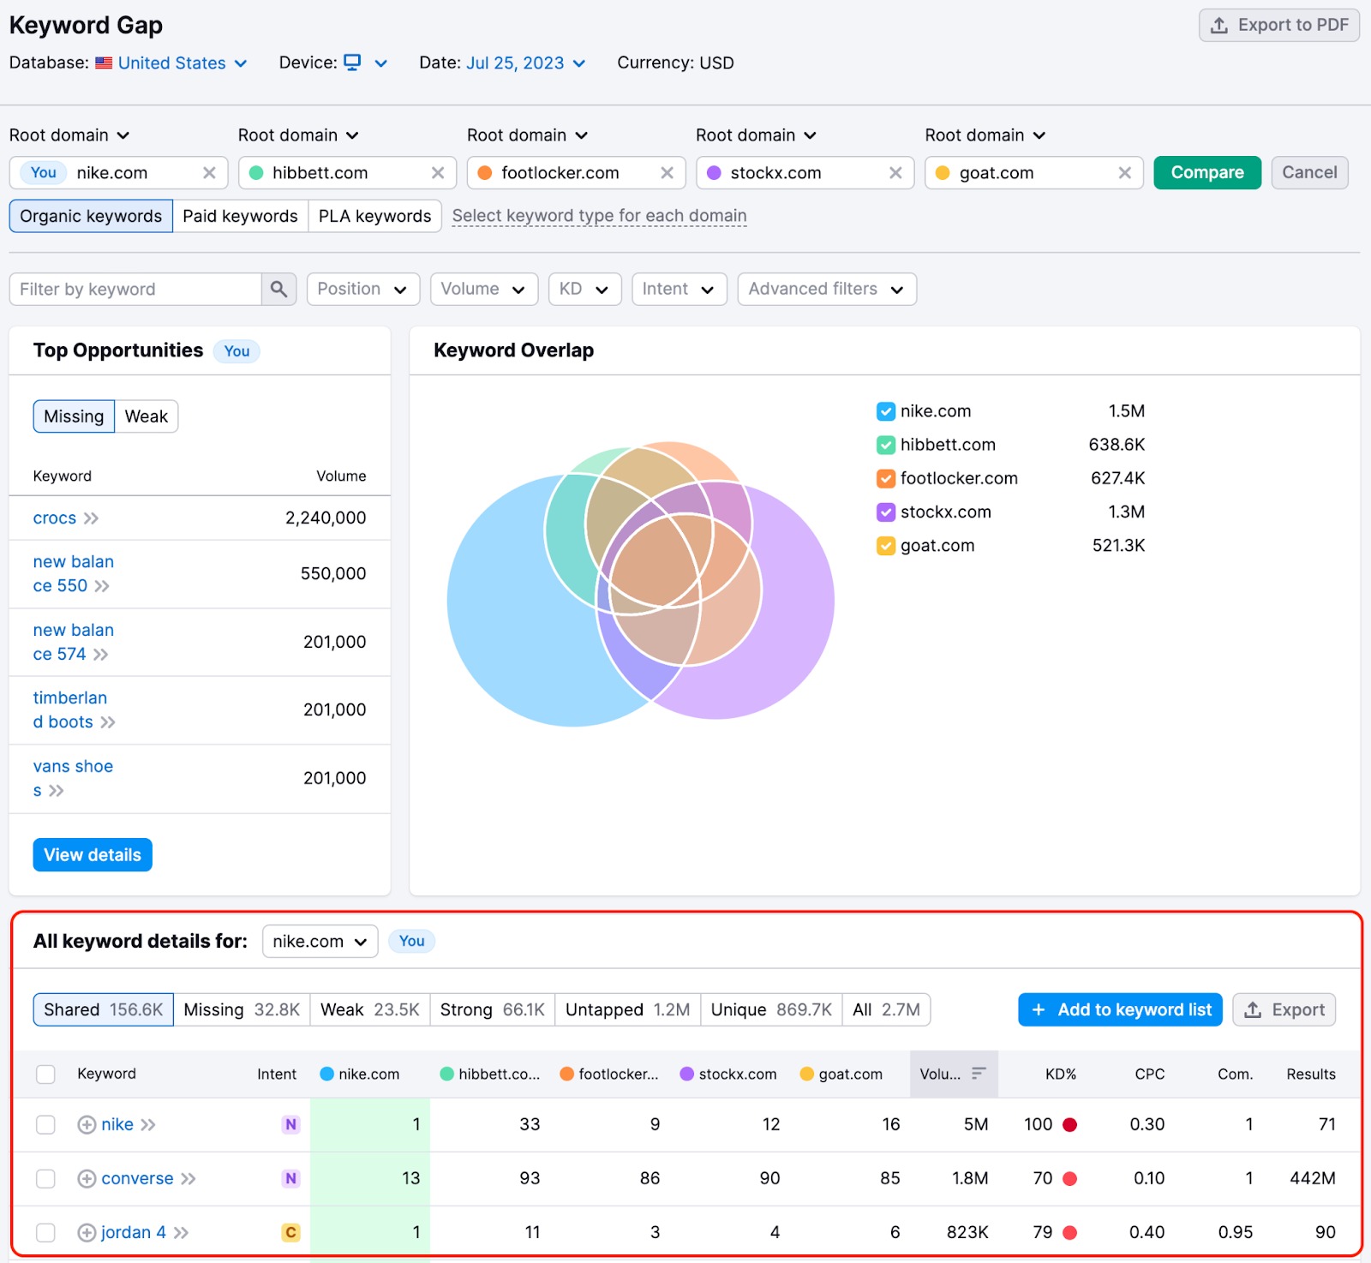Open the Volume filter dropdown
The height and width of the screenshot is (1263, 1371).
point(484,289)
